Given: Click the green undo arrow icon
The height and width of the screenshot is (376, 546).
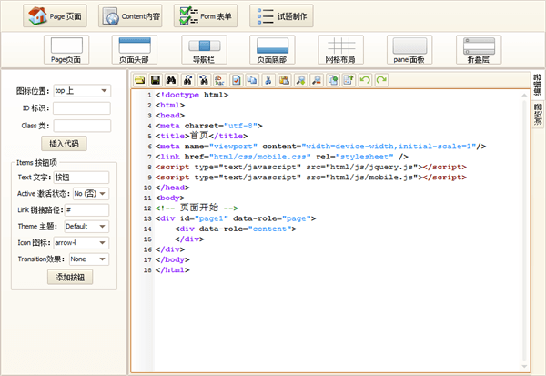Looking at the screenshot, I should click(x=365, y=81).
